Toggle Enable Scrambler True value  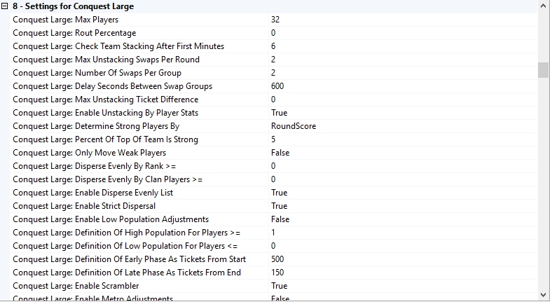[x=279, y=286]
